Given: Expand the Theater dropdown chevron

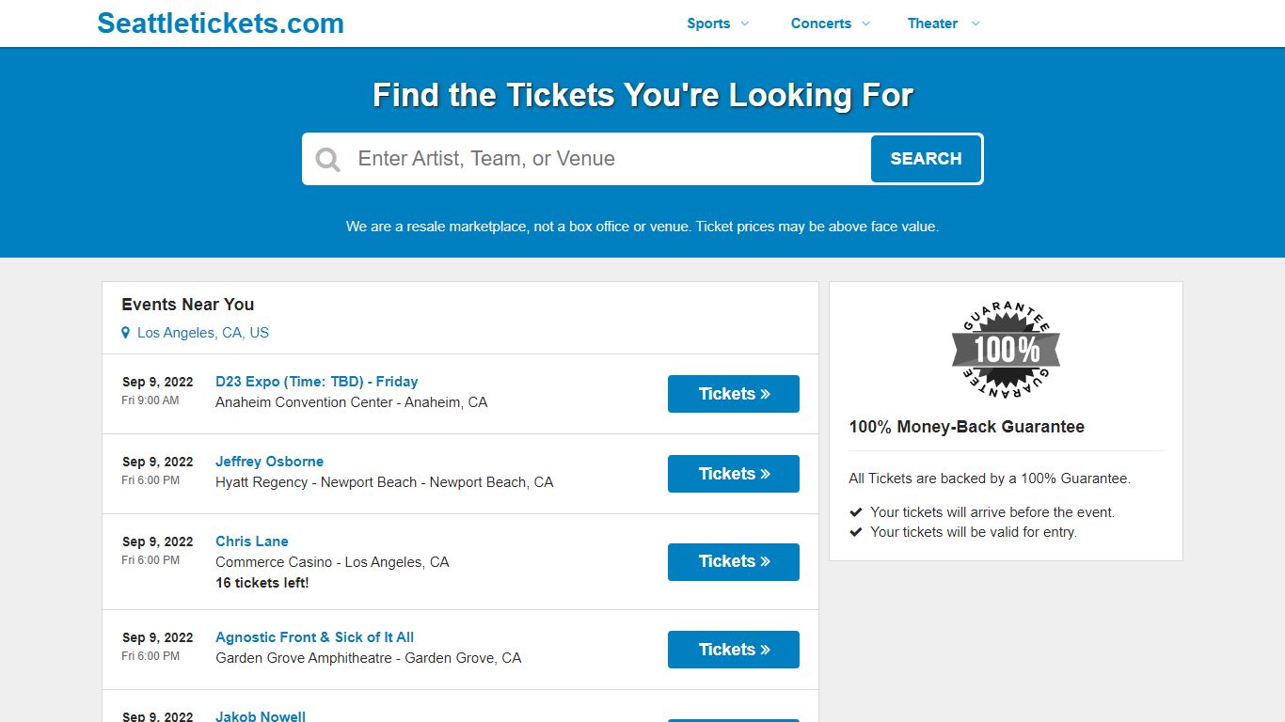Looking at the screenshot, I should coord(975,24).
